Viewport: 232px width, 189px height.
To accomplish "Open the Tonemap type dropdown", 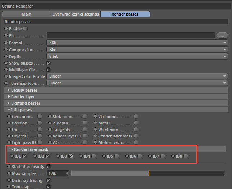I will click(x=137, y=83).
